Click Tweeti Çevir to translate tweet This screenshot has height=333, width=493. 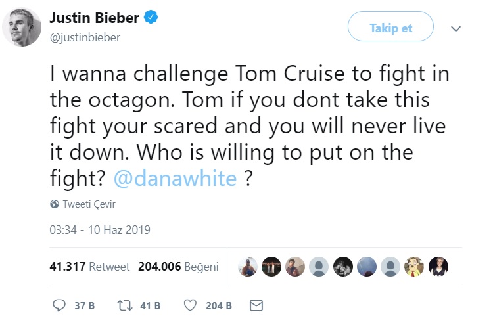pos(89,204)
